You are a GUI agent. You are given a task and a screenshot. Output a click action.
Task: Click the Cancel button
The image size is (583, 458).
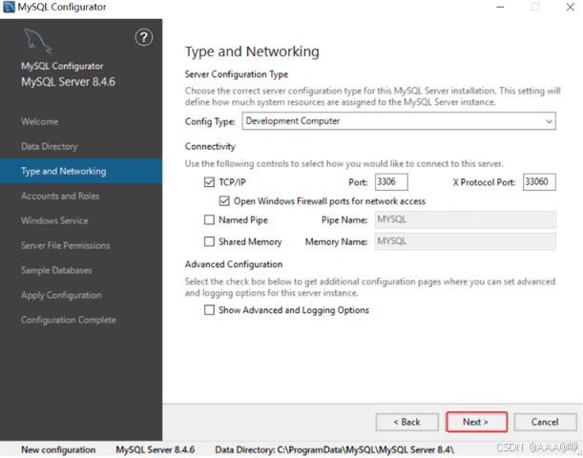545,423
